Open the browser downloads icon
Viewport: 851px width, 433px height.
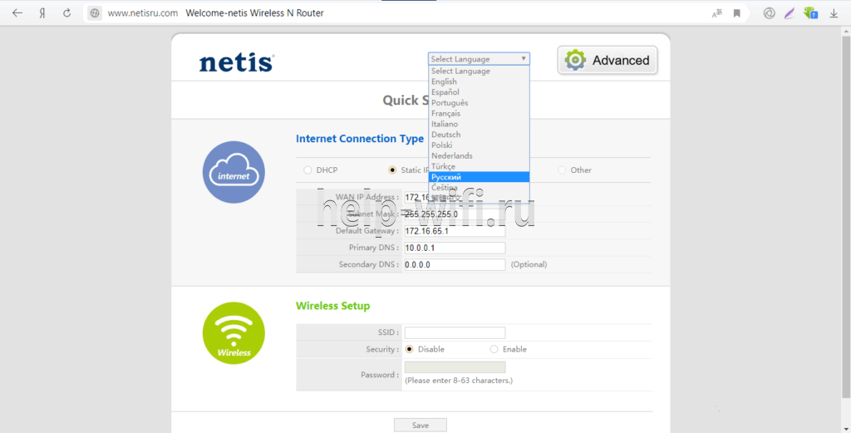834,13
